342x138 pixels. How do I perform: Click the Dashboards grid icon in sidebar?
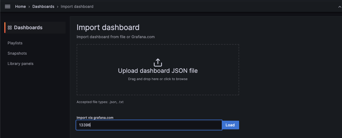pyautogui.click(x=10, y=28)
